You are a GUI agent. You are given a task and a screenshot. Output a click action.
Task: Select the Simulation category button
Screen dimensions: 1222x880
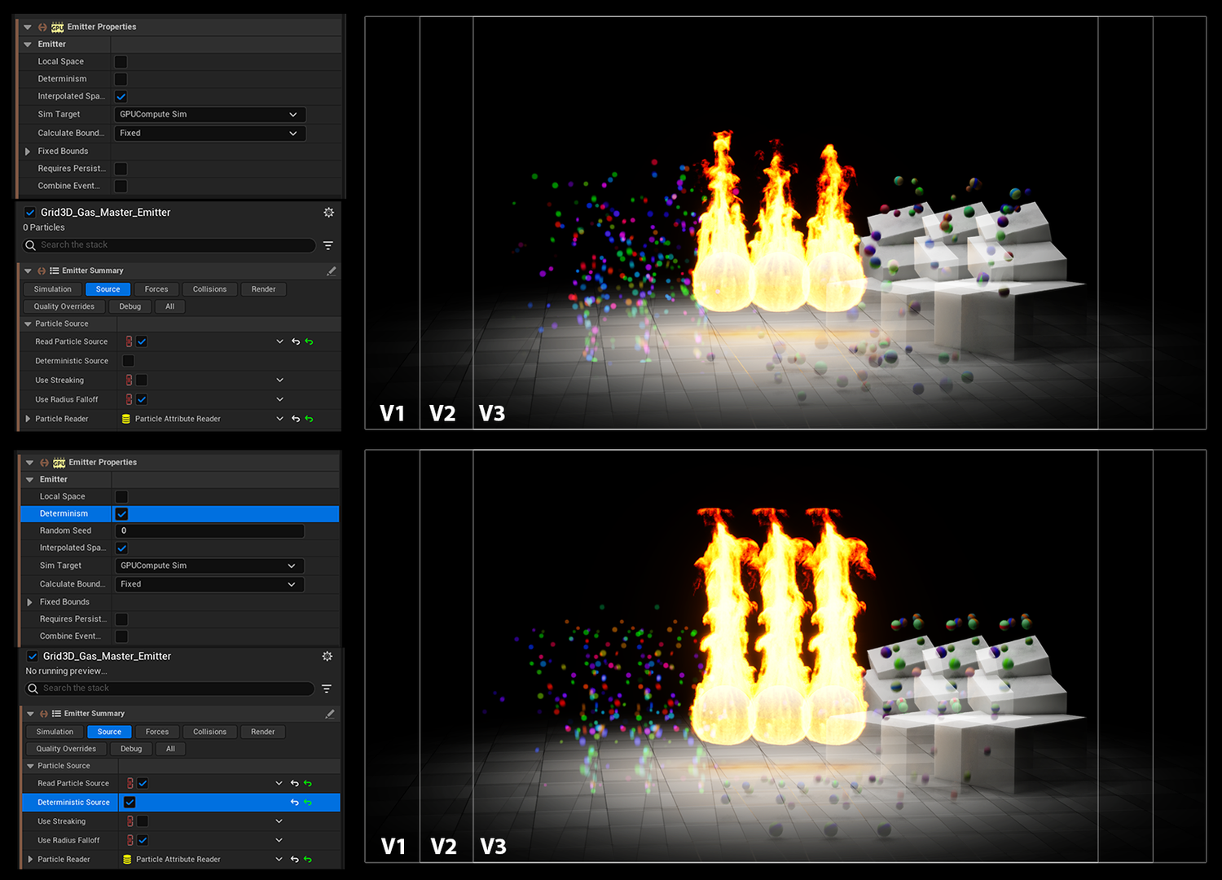51,288
